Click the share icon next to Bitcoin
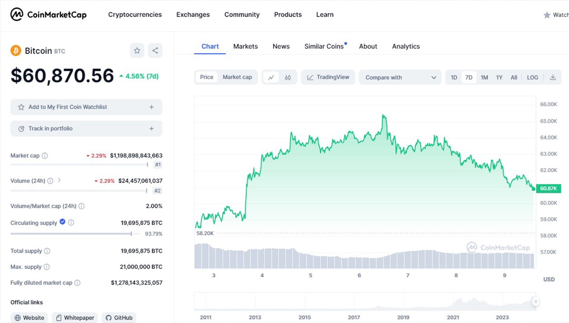This screenshot has height=323, width=569. coord(155,51)
